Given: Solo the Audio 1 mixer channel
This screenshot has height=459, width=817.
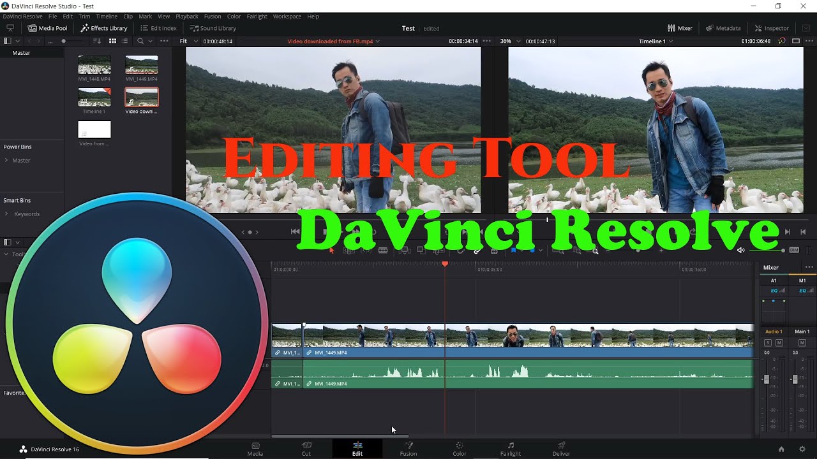Looking at the screenshot, I should click(x=768, y=343).
